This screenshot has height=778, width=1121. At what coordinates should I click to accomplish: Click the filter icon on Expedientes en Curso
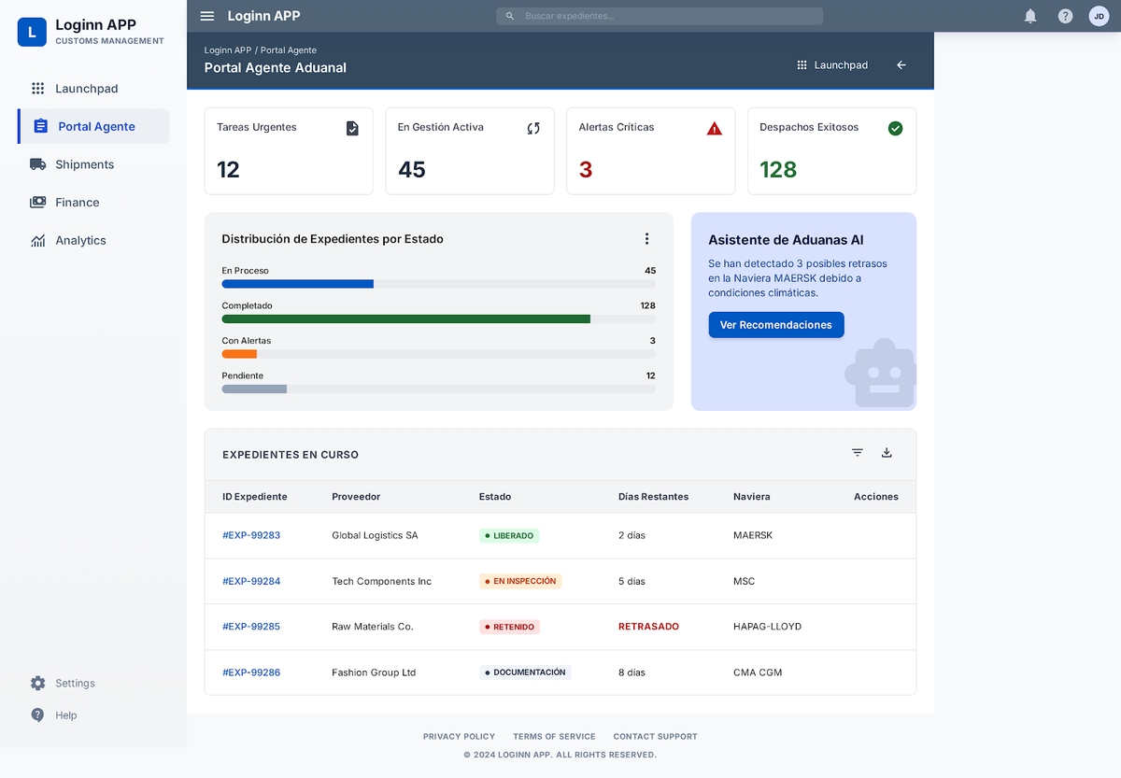(857, 452)
